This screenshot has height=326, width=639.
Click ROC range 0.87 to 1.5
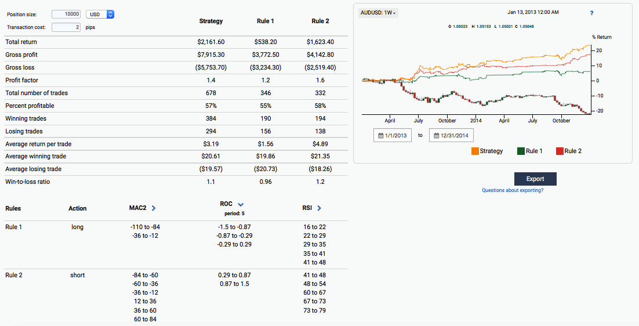click(x=234, y=284)
